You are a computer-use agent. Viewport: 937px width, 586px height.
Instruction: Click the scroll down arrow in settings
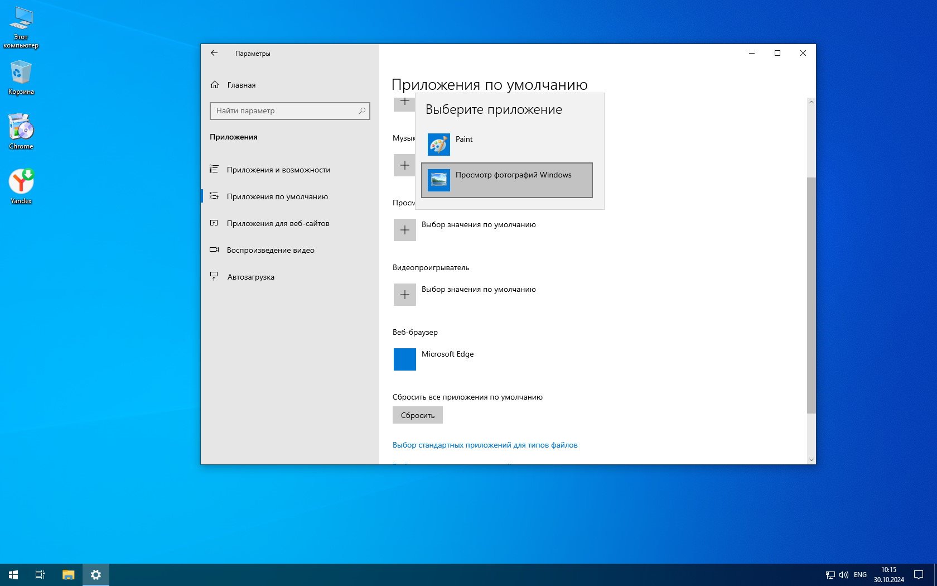pos(811,459)
